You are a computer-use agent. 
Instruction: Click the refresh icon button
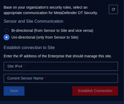click(113, 9)
